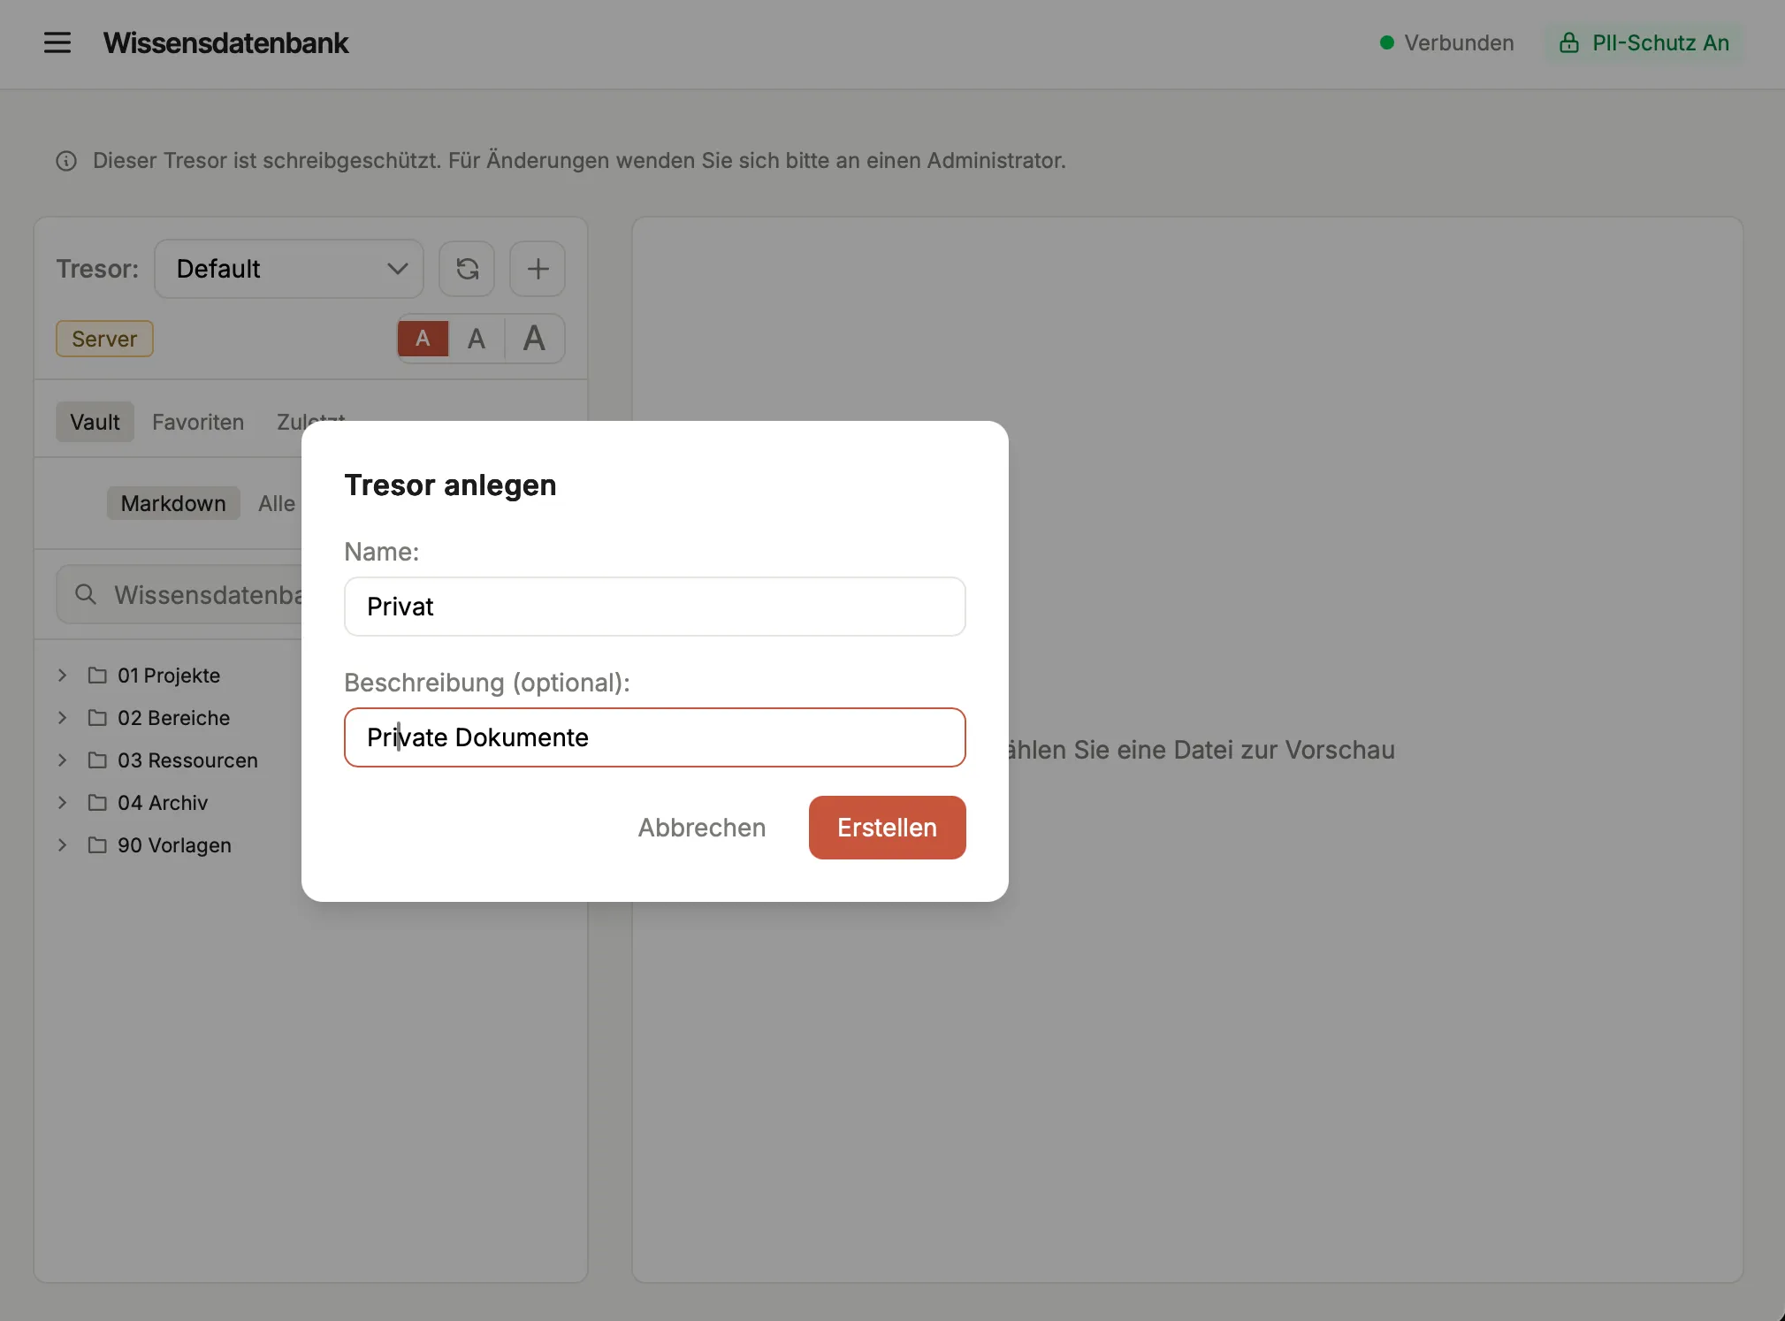1785x1321 pixels.
Task: Open the Tresor Default dropdown
Action: [x=289, y=269]
